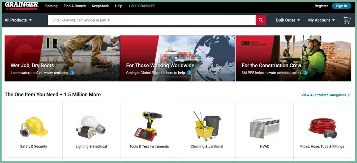Click the Register link
This screenshot has height=163, width=357.
point(321,6)
